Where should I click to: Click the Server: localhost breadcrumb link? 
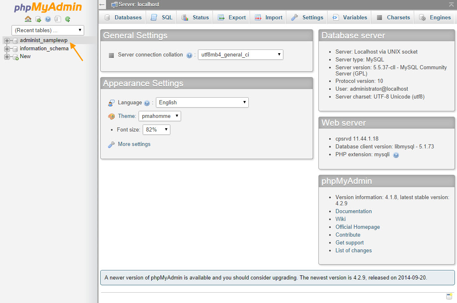[x=139, y=5]
